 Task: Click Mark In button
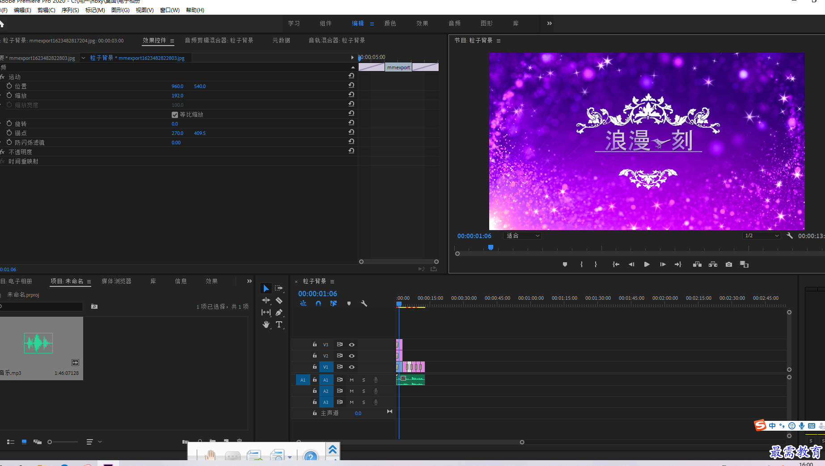point(581,264)
